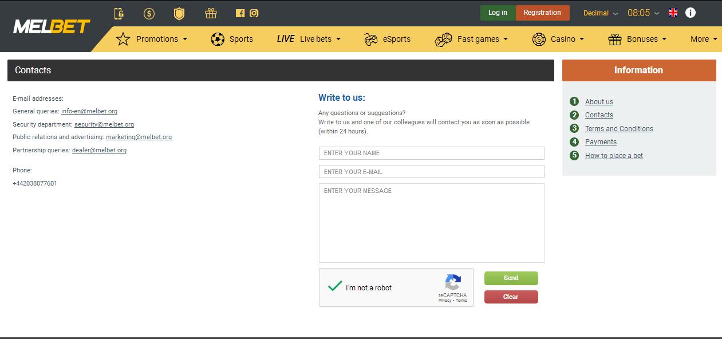Click the UK flag language icon

(673, 13)
